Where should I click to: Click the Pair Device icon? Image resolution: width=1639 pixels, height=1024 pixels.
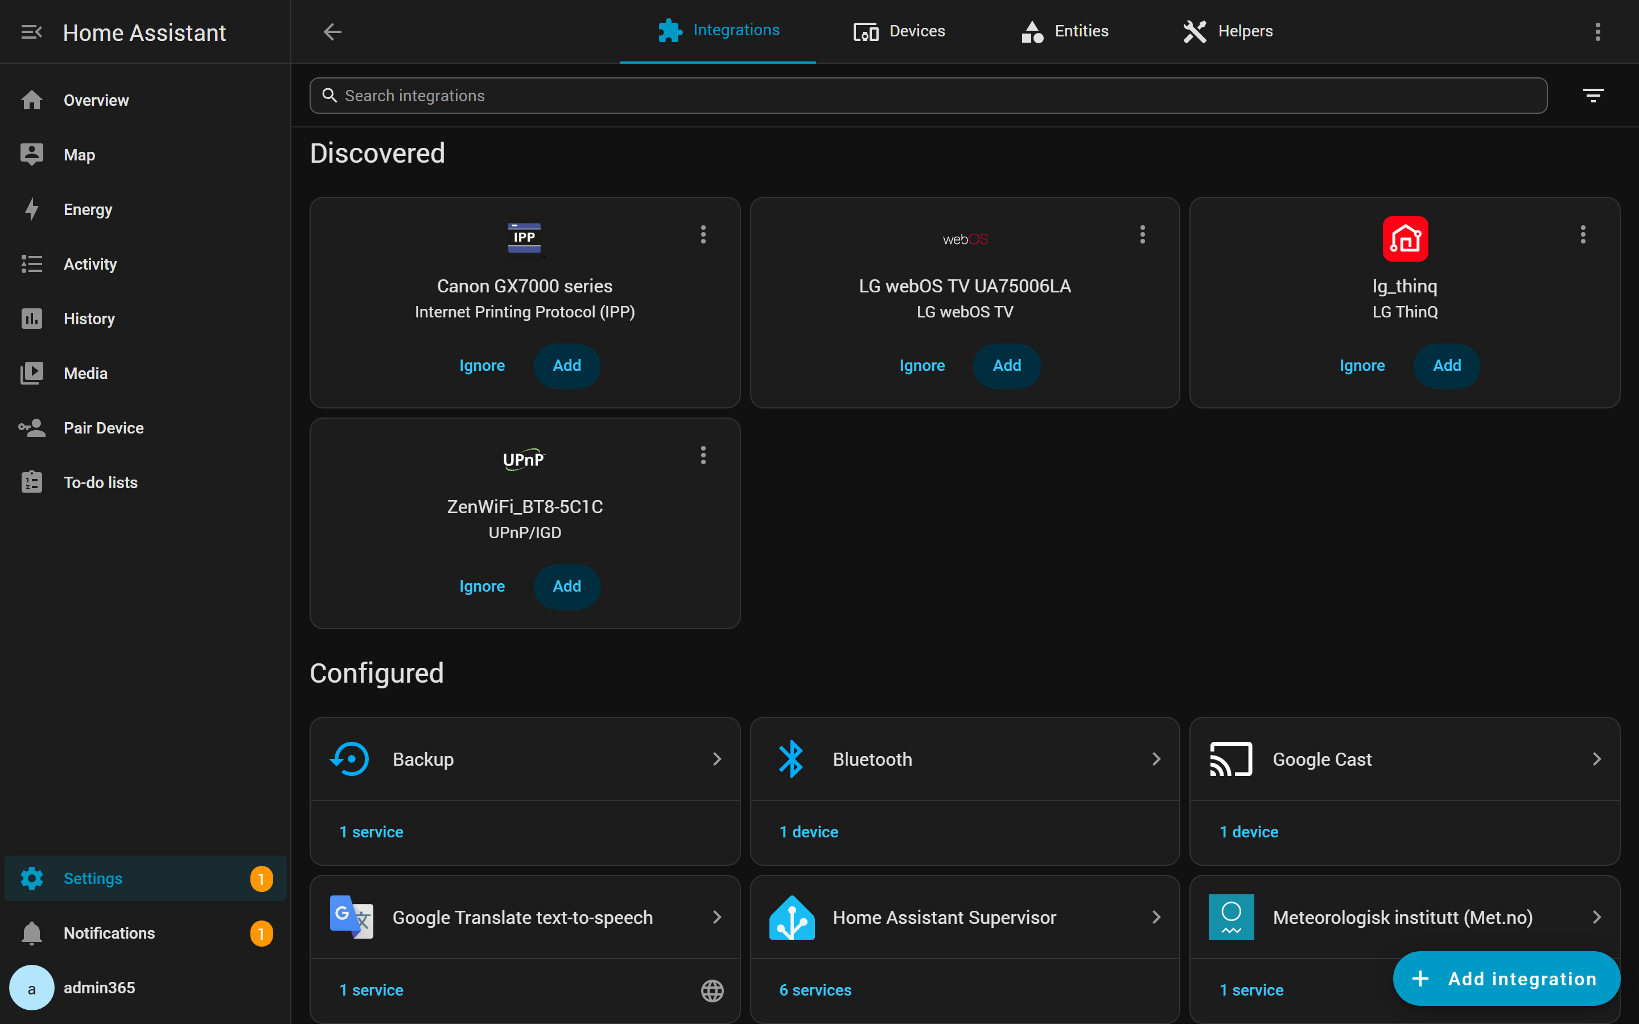[x=32, y=428]
